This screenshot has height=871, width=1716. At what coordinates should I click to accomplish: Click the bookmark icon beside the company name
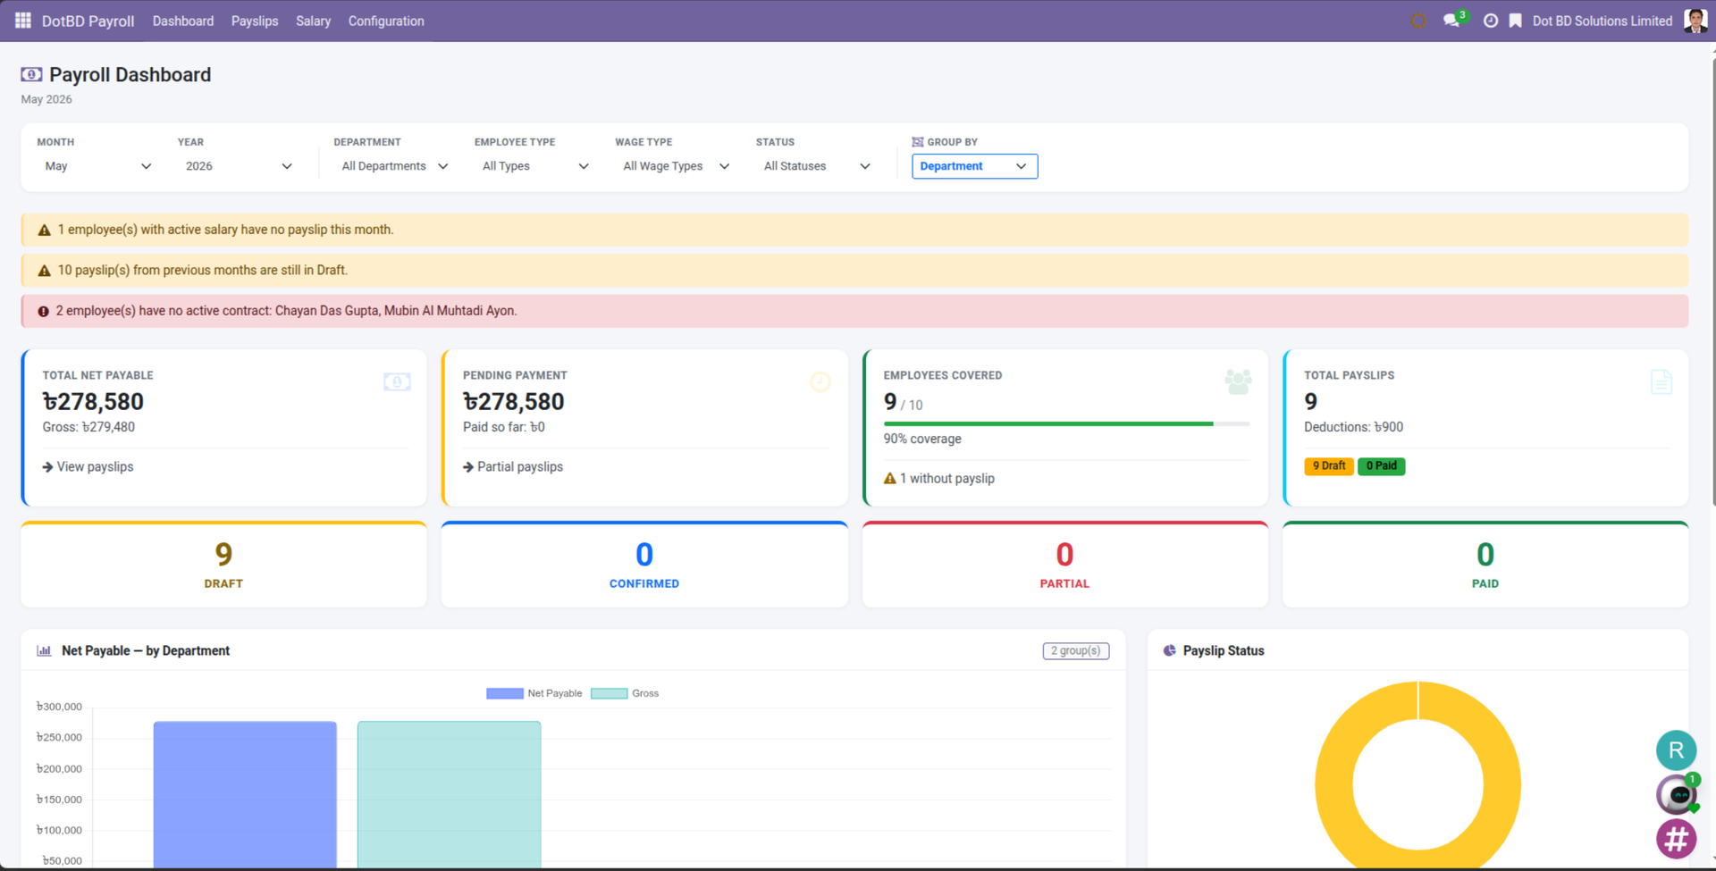coord(1516,21)
